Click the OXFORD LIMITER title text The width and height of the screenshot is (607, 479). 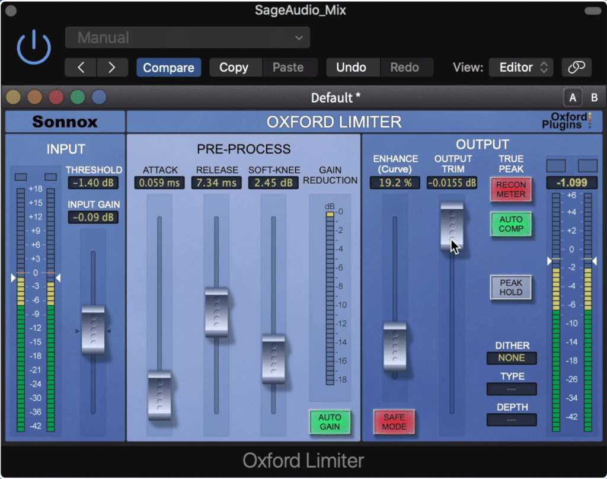334,122
